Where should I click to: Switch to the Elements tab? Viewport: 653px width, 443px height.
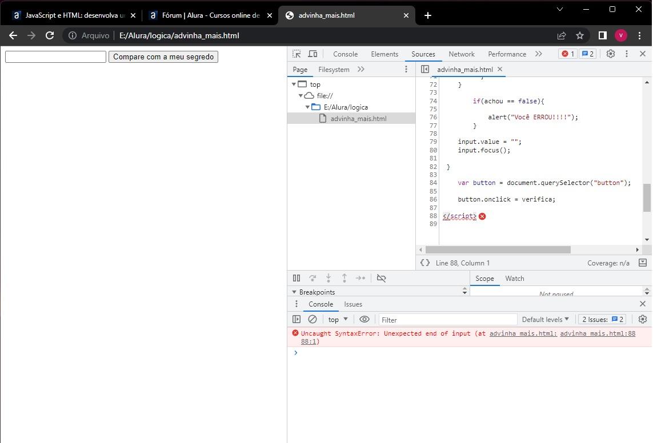pyautogui.click(x=384, y=54)
